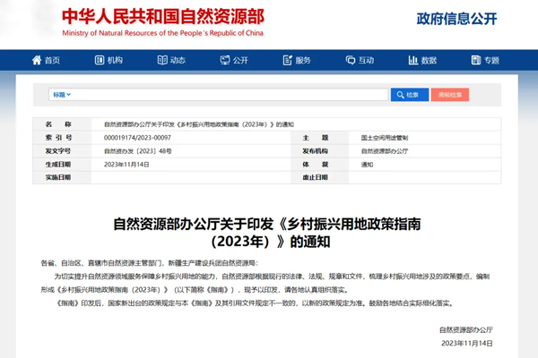The height and width of the screenshot is (358, 538).
Task: Click the document number 自然资办发〔2023〕48号
Action: tap(137, 151)
